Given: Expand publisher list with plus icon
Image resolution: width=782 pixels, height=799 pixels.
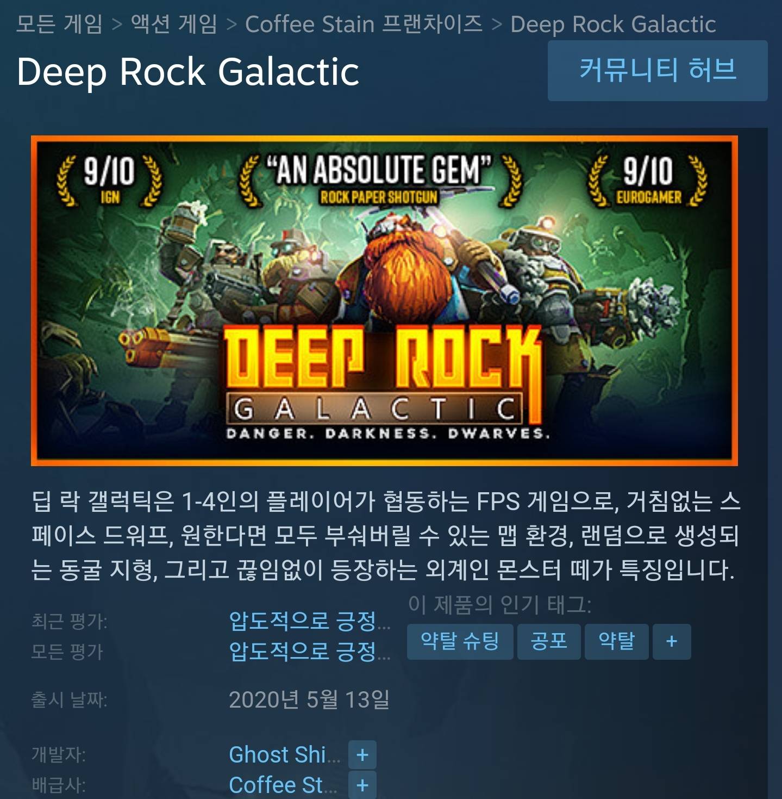Looking at the screenshot, I should [x=362, y=785].
